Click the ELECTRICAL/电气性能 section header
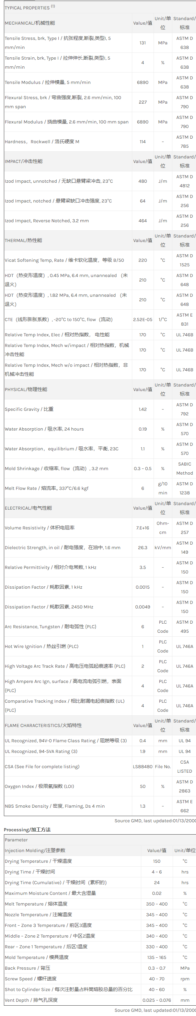 coord(29,508)
